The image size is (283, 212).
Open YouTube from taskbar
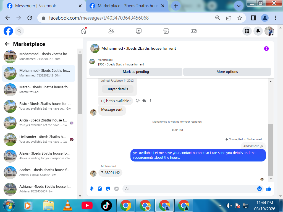[x=87, y=205]
